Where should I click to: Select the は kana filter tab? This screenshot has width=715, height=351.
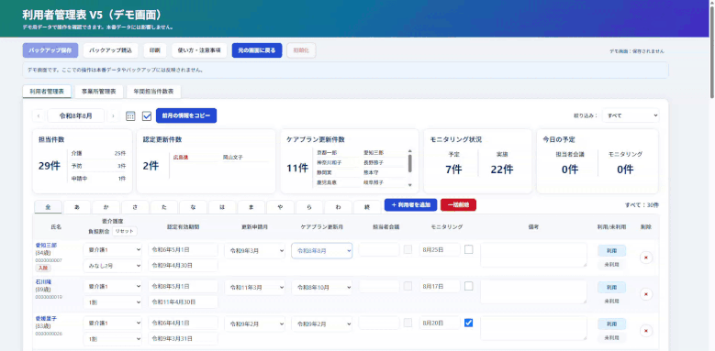[x=222, y=207]
